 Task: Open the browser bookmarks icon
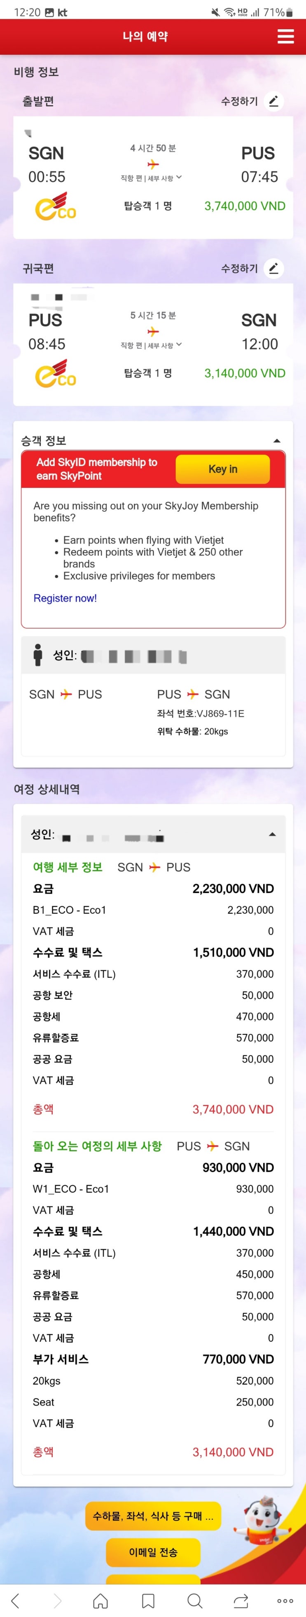click(x=148, y=1600)
